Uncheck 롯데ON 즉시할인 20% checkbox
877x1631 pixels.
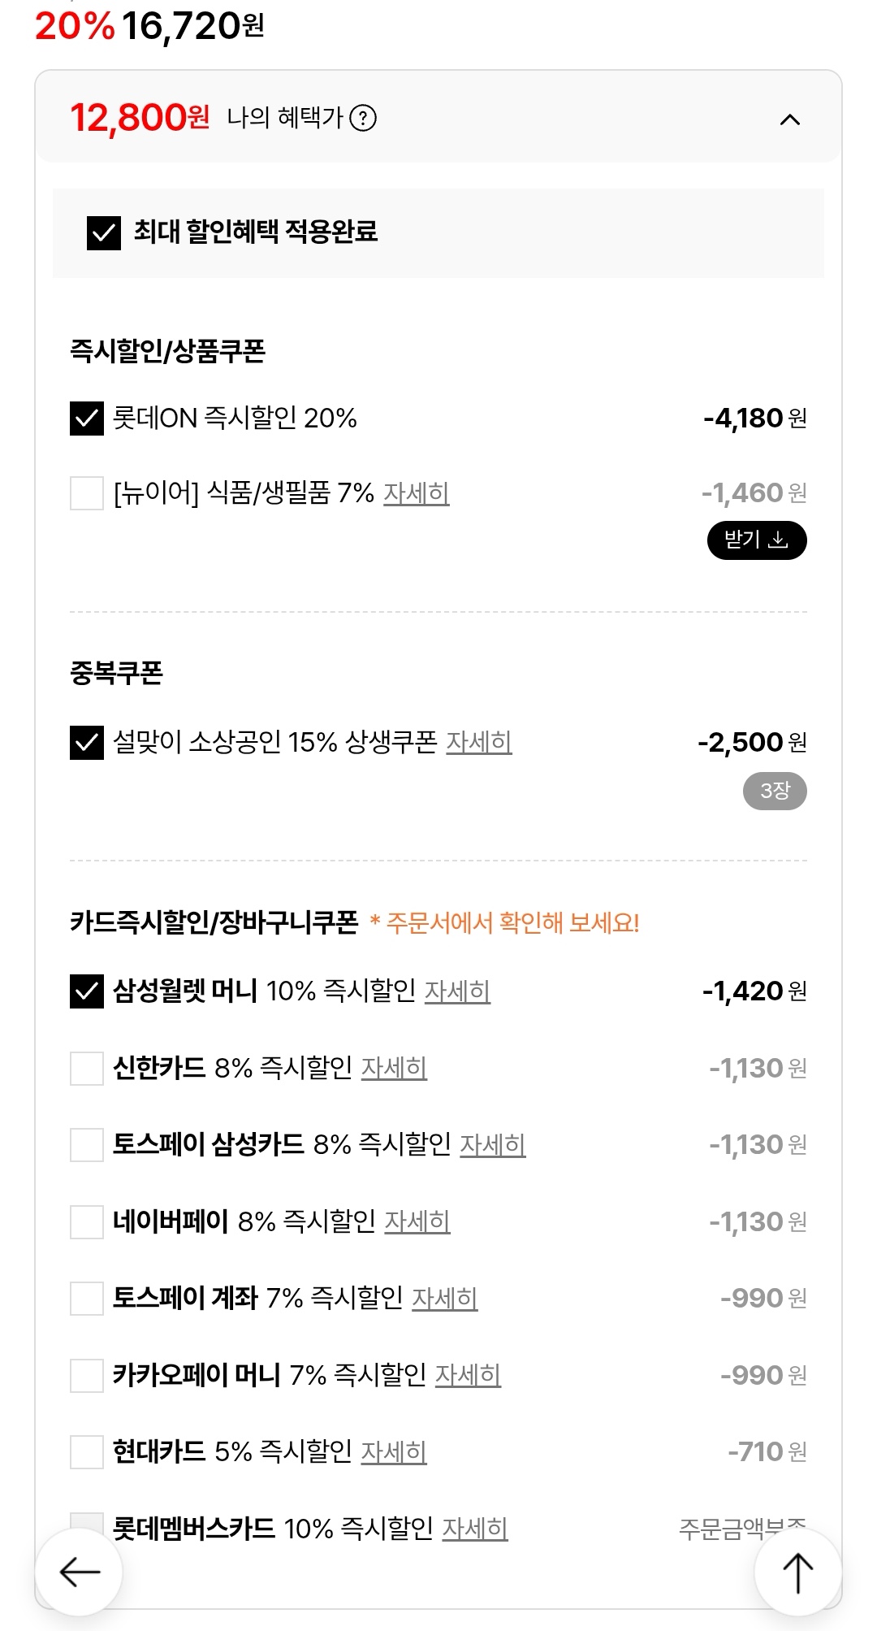[87, 419]
